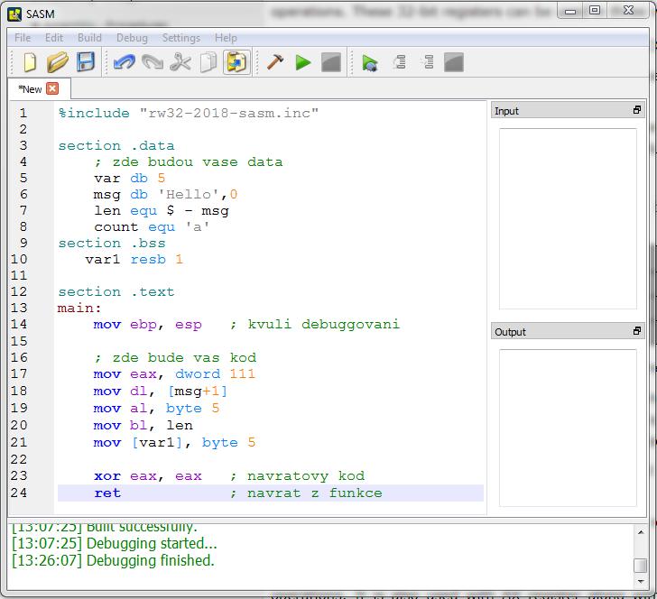Stop debugging with the last gray square icon
657x599 pixels.
[454, 63]
